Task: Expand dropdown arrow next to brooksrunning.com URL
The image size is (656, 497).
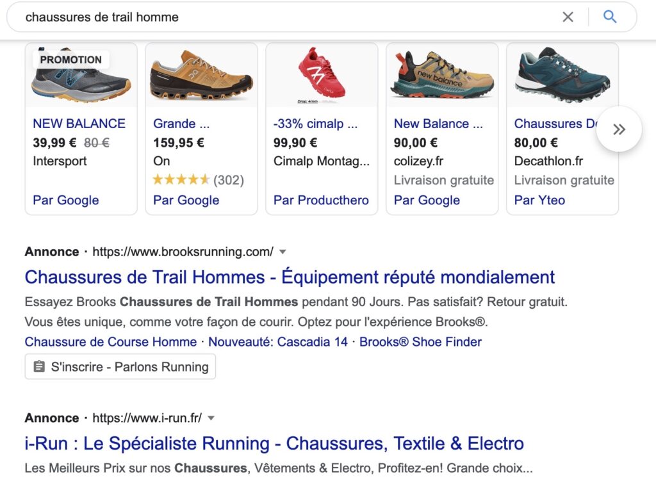Action: click(x=283, y=252)
